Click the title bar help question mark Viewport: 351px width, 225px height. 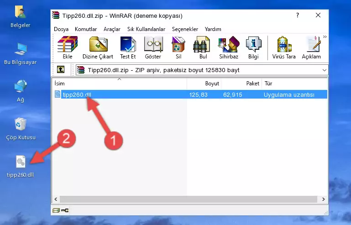(298, 15)
